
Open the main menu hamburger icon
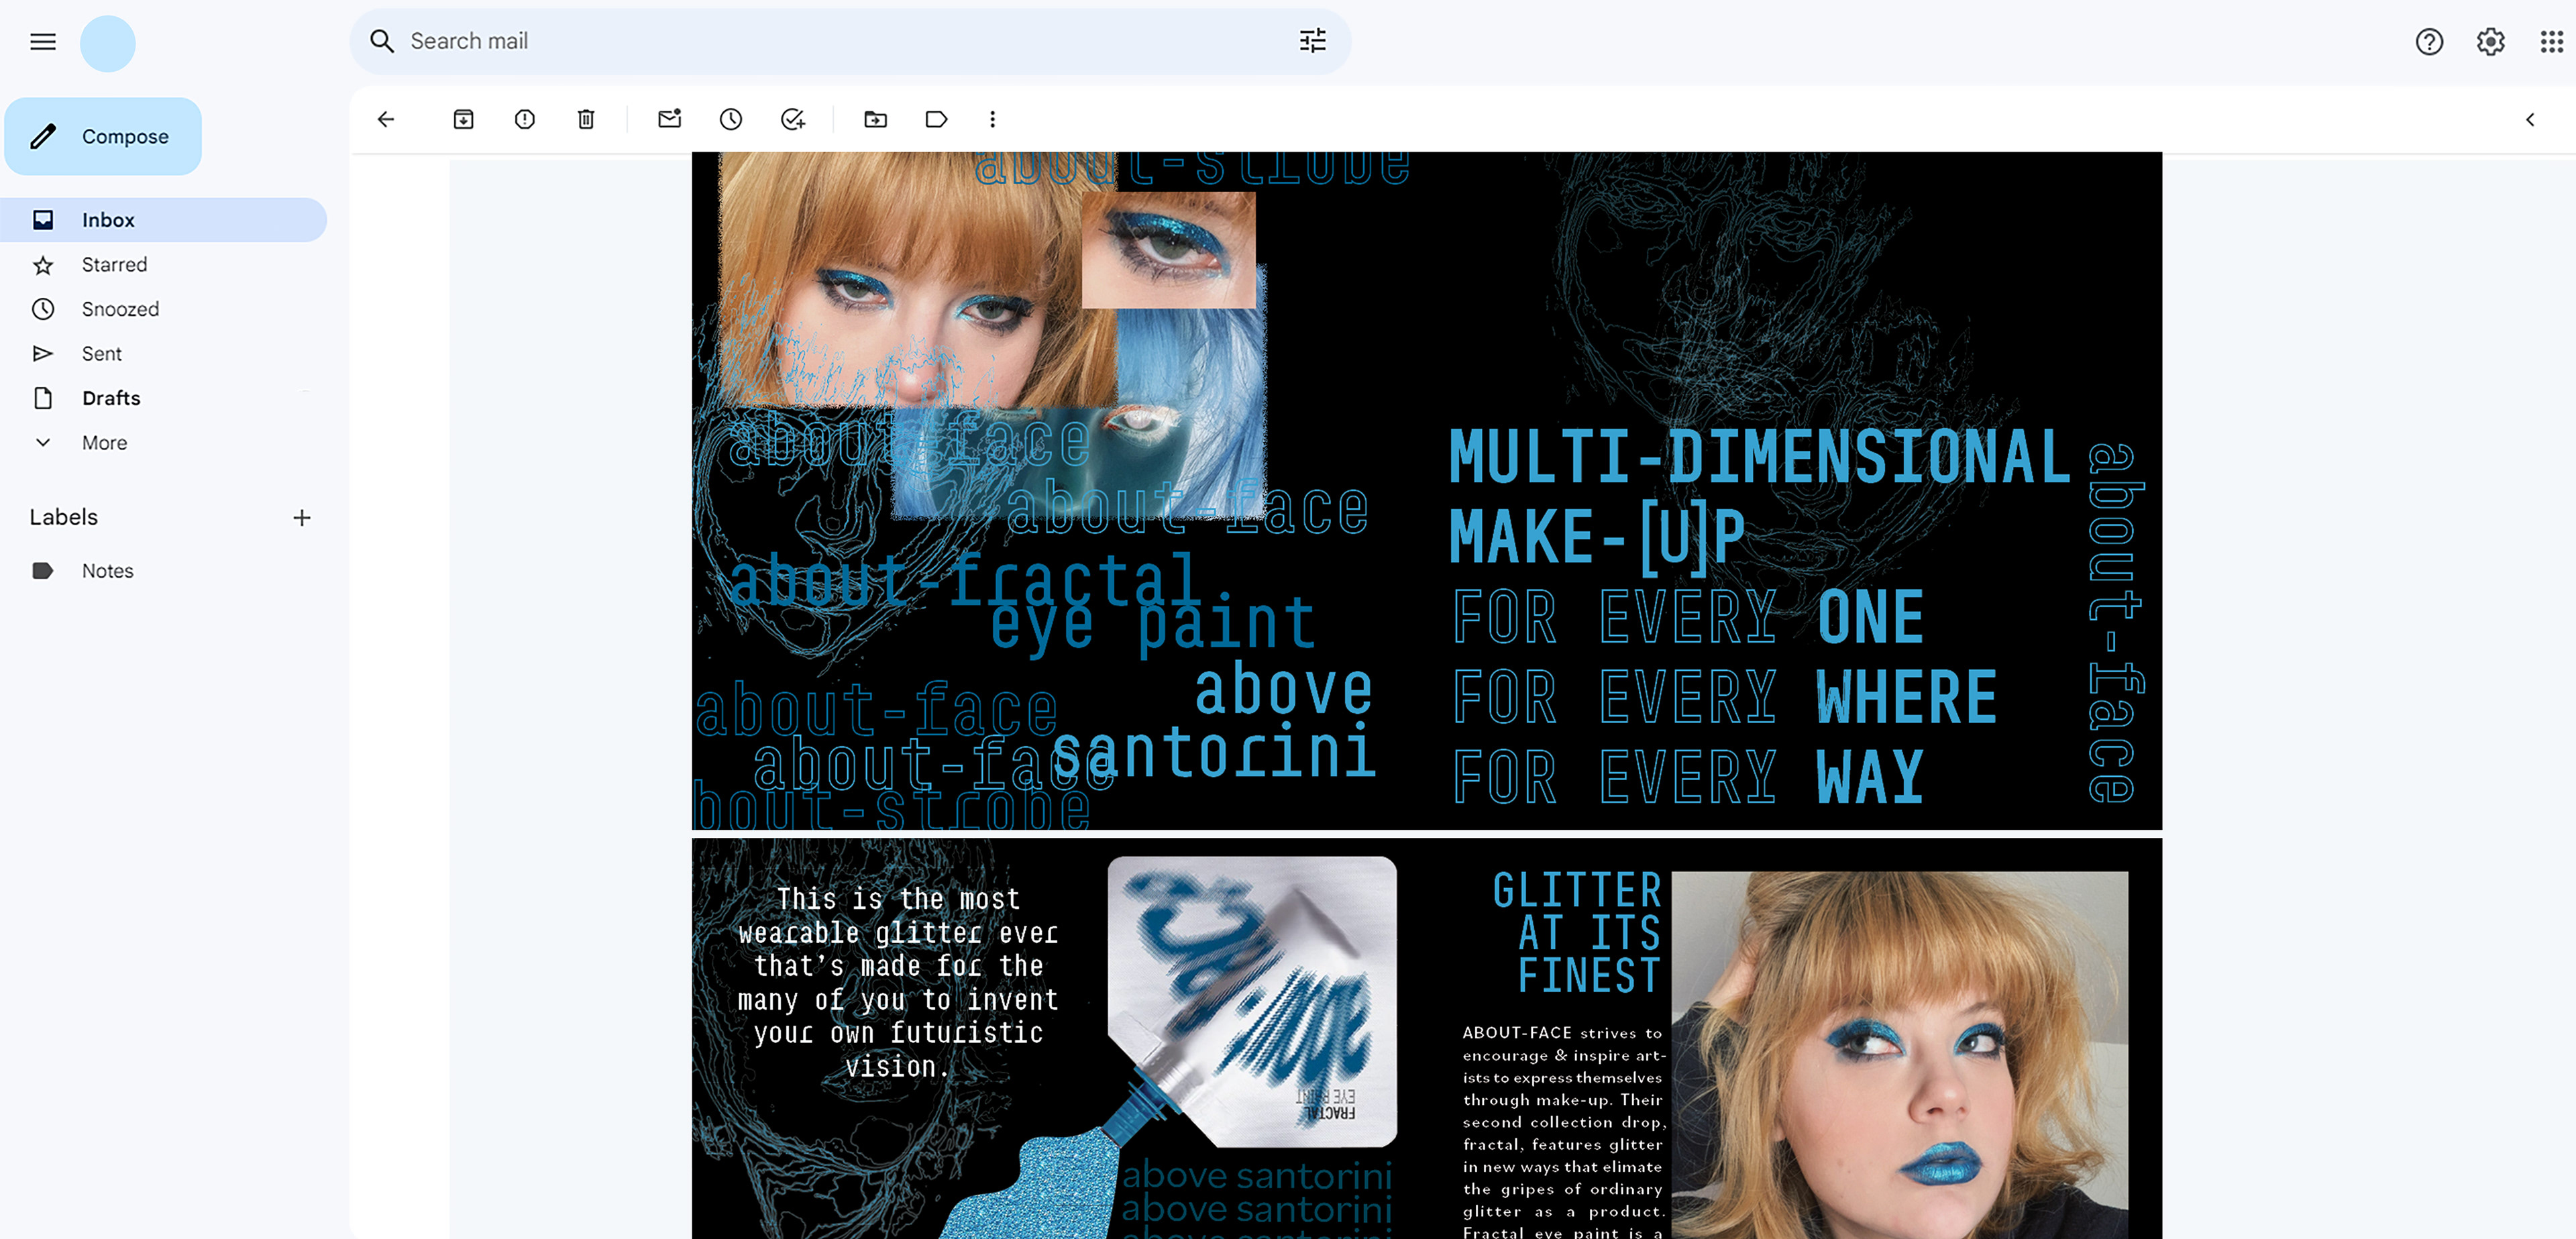point(43,42)
